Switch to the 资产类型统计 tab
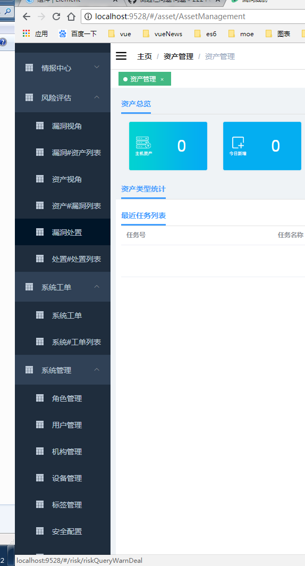The width and height of the screenshot is (305, 566). [x=143, y=189]
